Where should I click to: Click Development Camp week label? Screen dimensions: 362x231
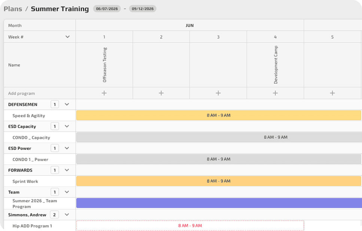tap(276, 65)
